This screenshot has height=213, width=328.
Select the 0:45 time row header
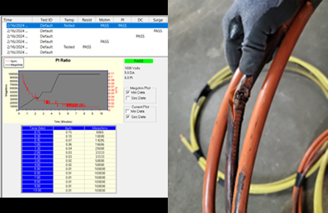coord(37,140)
